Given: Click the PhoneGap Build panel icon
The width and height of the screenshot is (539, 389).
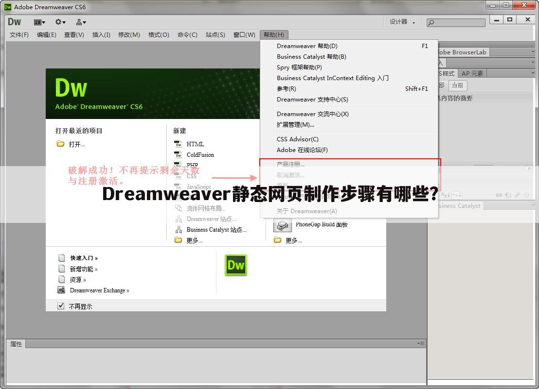Looking at the screenshot, I should (x=282, y=225).
